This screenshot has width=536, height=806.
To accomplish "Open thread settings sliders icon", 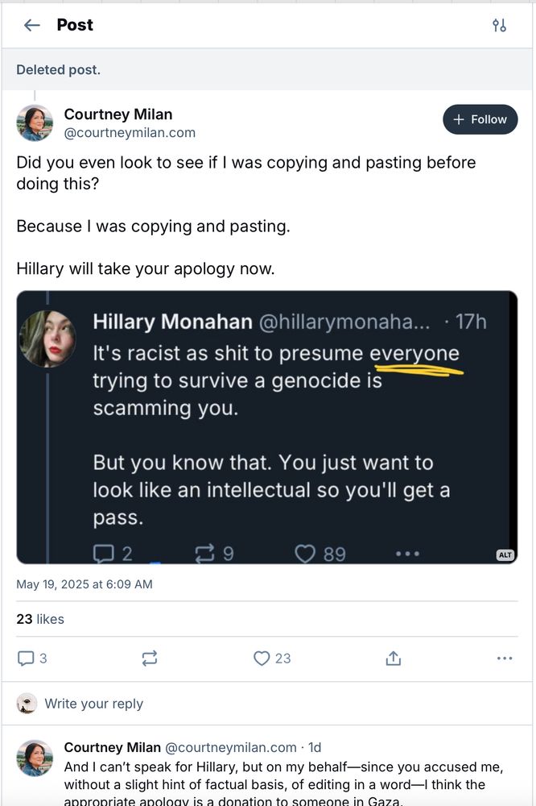I will 499,25.
